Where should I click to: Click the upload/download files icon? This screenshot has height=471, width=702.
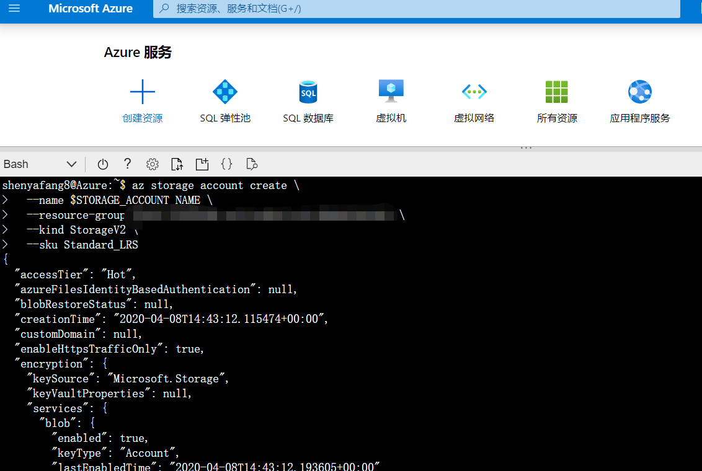coord(177,164)
